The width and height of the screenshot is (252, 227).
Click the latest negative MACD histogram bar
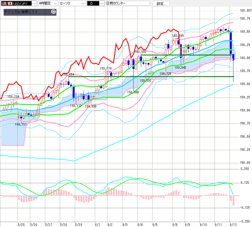pos(233,200)
